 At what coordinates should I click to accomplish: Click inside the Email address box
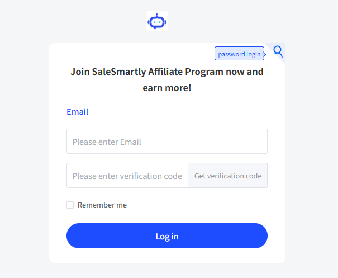click(x=166, y=142)
